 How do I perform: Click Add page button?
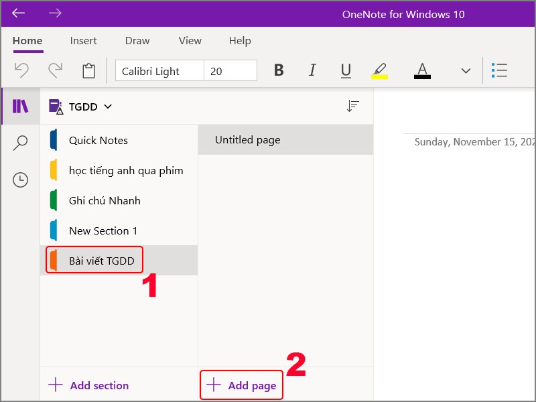point(241,385)
